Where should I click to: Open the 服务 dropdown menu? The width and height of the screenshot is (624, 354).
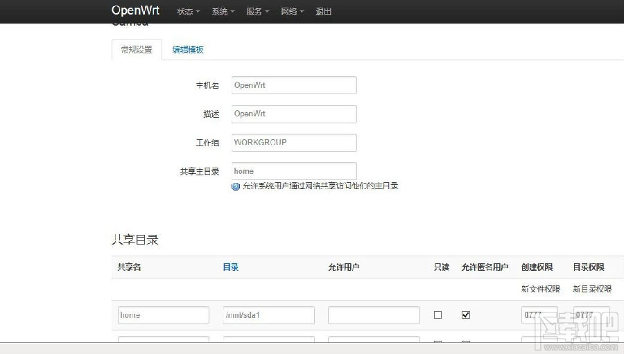(257, 12)
